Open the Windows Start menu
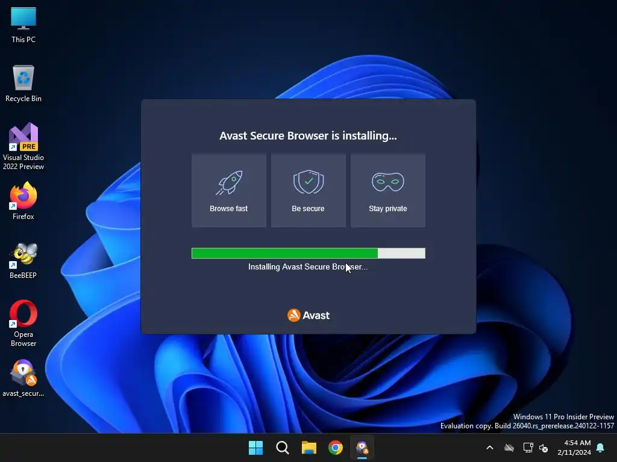Screen dimensions: 617x462 click(x=255, y=448)
